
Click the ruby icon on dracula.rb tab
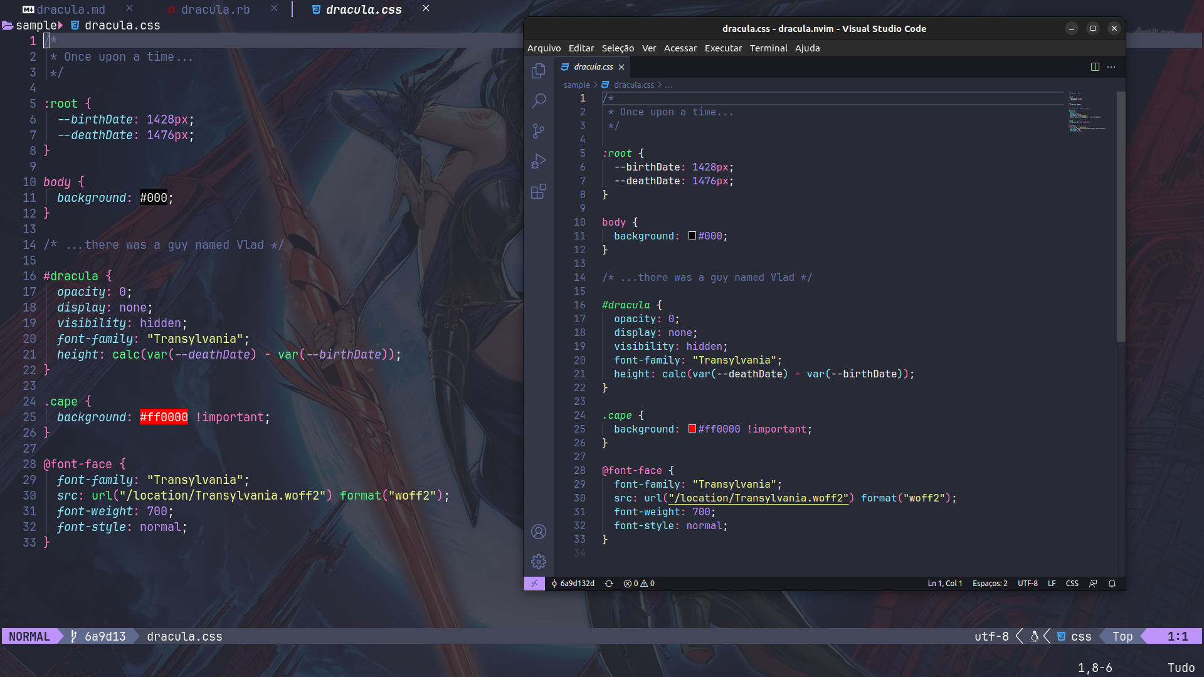171,10
